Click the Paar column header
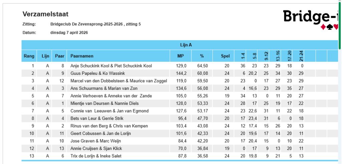Screen dimensions: 342x164 click(59, 56)
